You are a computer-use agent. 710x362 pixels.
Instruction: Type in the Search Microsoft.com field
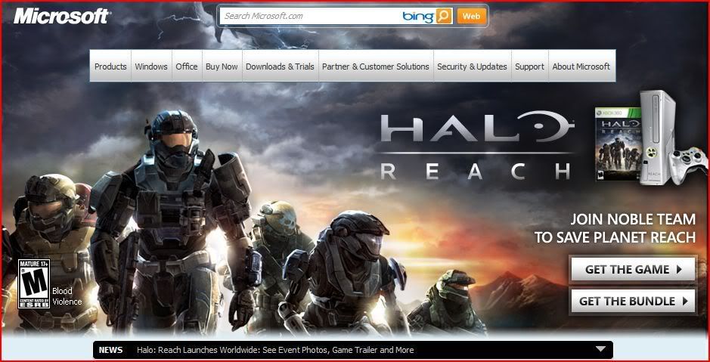310,16
